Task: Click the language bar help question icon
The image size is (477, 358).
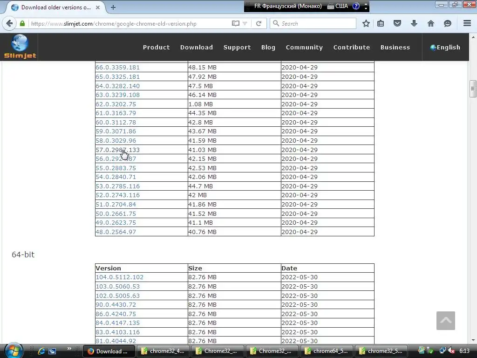Action: 356,6
